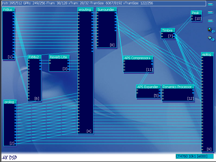Viewport: 216px width, 162px height.
Task: Select the Dynamics Processor plugin header
Action: 178,87
